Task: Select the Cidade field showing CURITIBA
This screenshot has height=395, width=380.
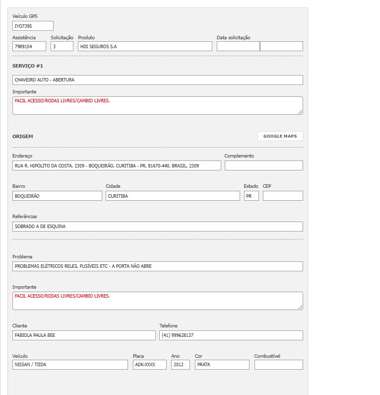Action: tap(173, 196)
